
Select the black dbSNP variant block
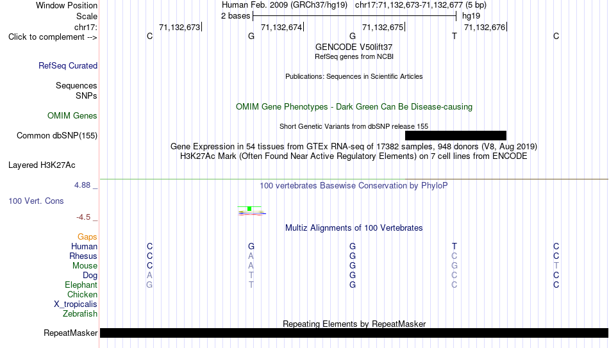[x=456, y=136]
